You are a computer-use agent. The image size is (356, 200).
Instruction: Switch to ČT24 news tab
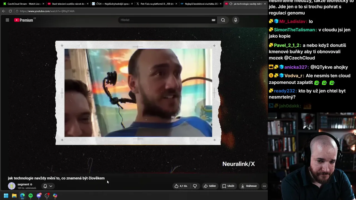112,4
